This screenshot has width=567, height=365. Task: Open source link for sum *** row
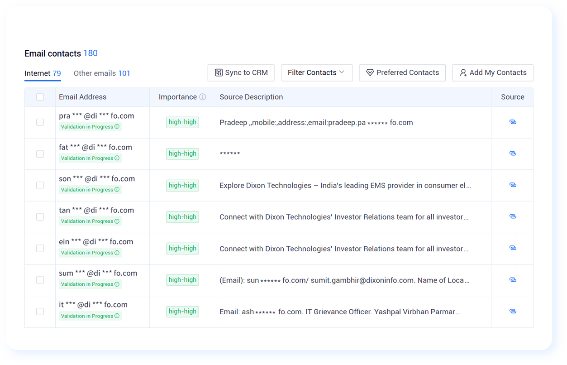[x=512, y=280]
